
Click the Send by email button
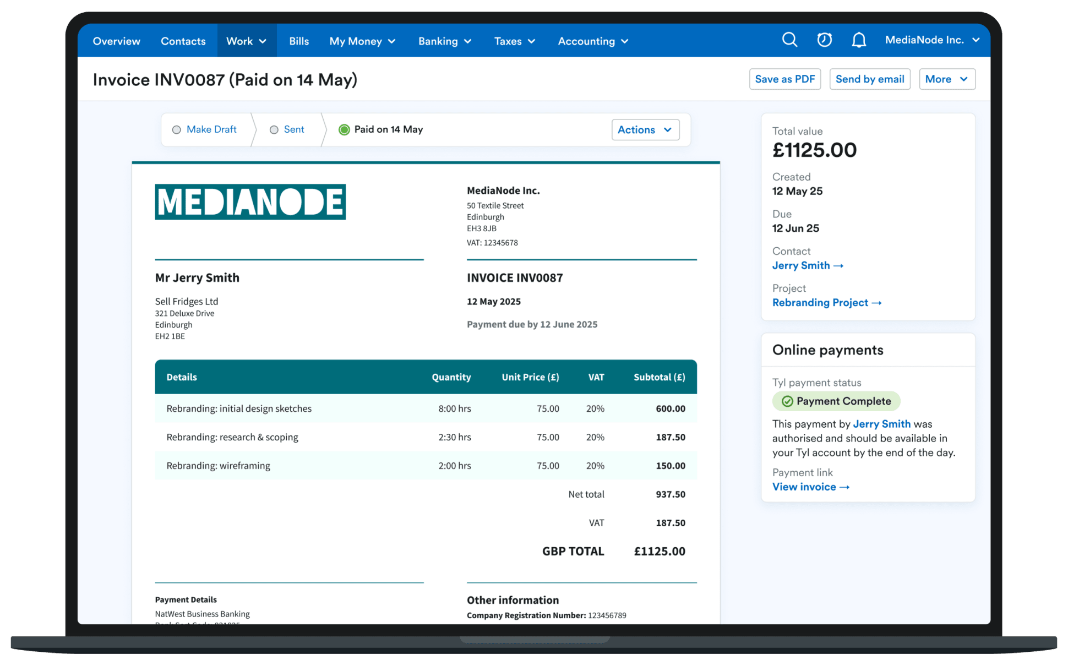click(x=869, y=79)
